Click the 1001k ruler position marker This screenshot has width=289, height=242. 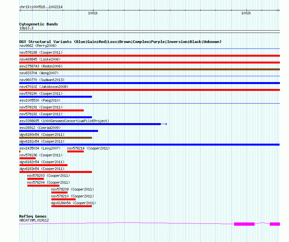pyautogui.click(x=93, y=13)
